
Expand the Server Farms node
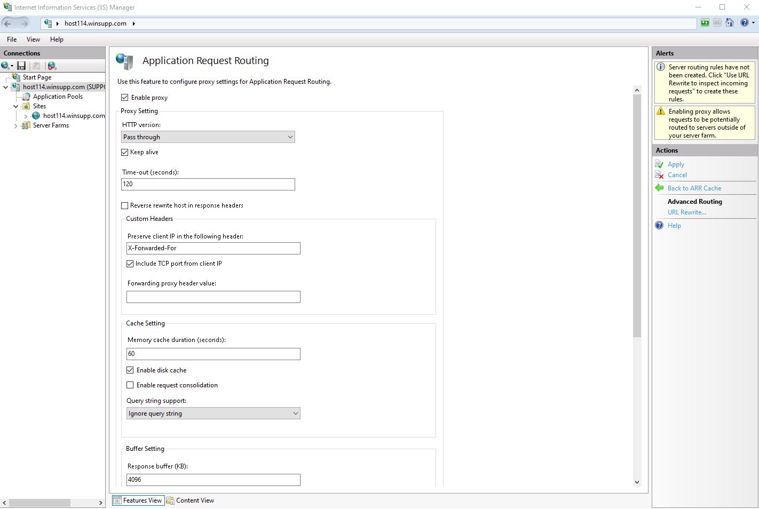[15, 125]
